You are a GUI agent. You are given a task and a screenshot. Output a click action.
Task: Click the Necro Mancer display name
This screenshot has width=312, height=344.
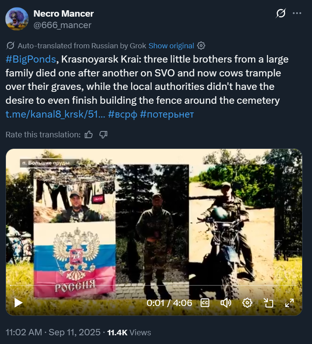click(63, 13)
